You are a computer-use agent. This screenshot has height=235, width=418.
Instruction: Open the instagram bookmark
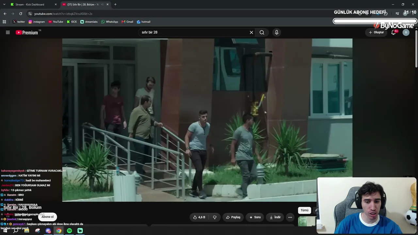tap(37, 22)
